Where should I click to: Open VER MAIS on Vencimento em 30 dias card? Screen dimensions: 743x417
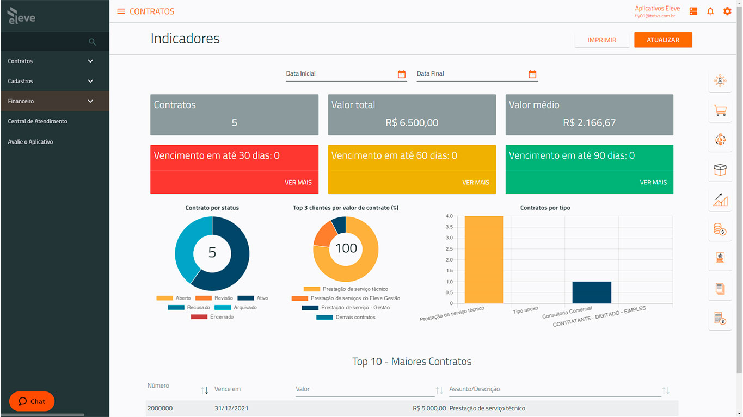pyautogui.click(x=298, y=183)
